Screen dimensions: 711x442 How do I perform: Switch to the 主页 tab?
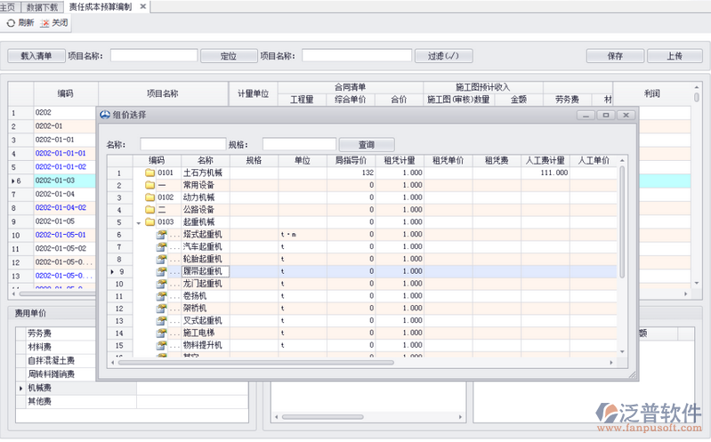click(10, 6)
